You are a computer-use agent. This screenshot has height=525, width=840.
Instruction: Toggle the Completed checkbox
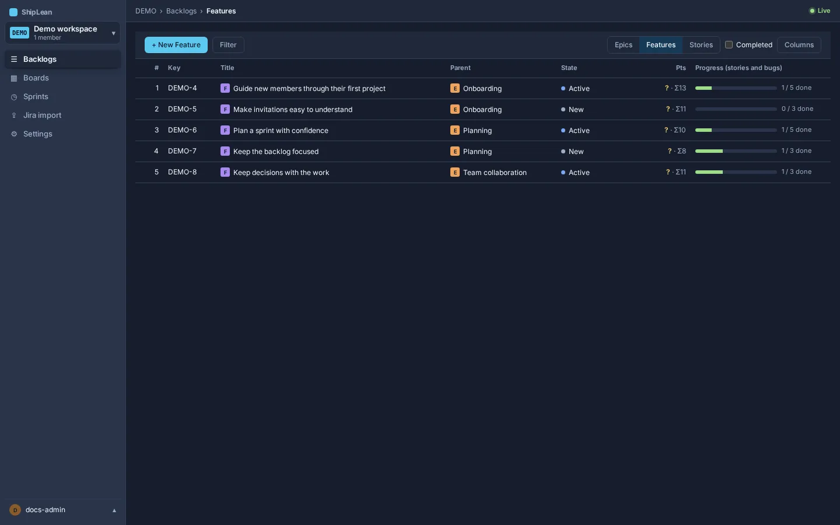click(729, 45)
